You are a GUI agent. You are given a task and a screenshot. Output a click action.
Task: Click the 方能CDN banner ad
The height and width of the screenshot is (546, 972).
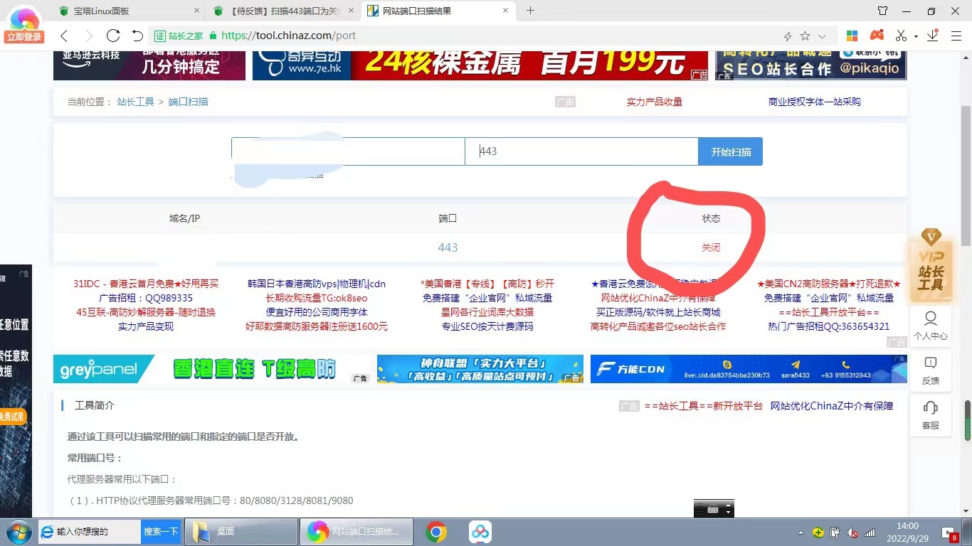[749, 369]
